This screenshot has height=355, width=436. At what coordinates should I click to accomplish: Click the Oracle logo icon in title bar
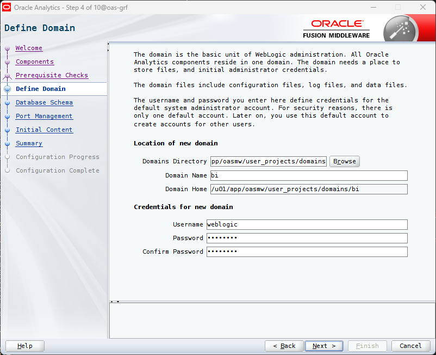(x=7, y=7)
